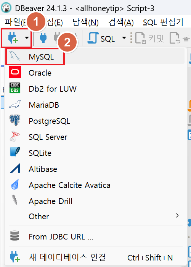
Task: Open the 검색(A) menu
Action: point(121,22)
